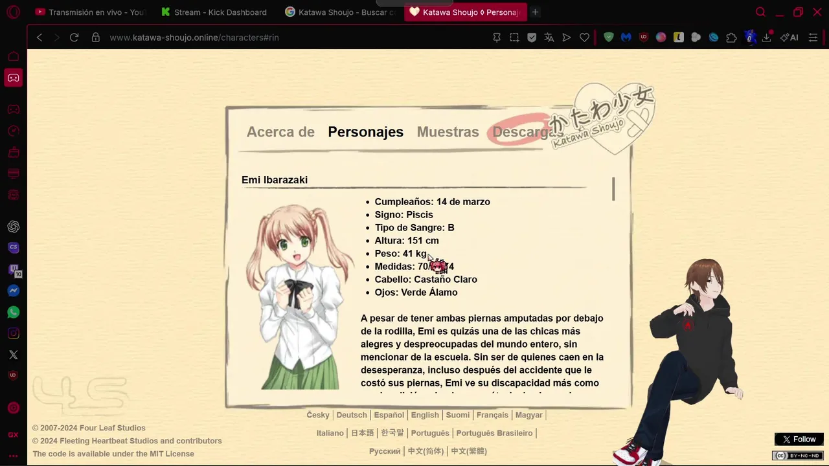The width and height of the screenshot is (829, 466).
Task: Open ChatGPT in the sidebar
Action: tap(14, 227)
